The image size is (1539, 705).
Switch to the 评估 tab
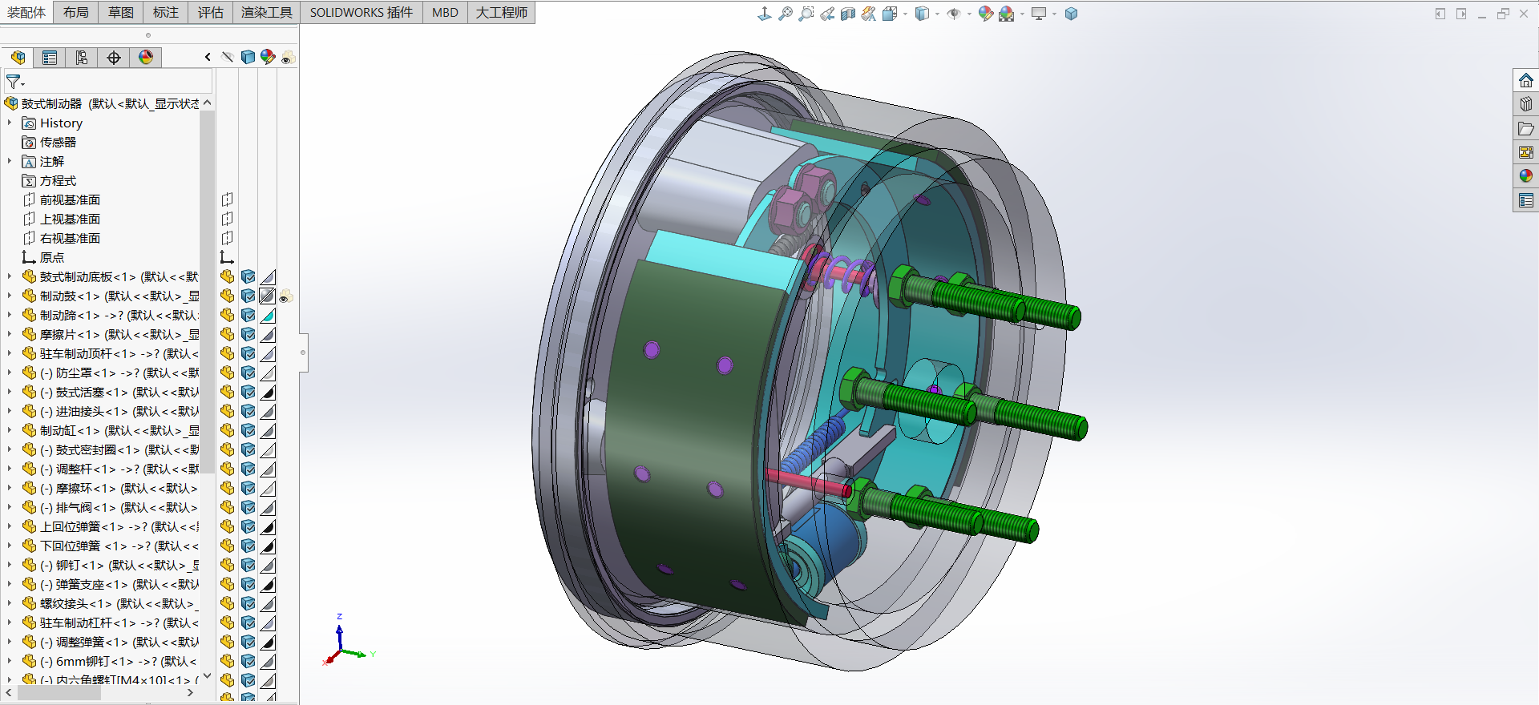[x=211, y=12]
